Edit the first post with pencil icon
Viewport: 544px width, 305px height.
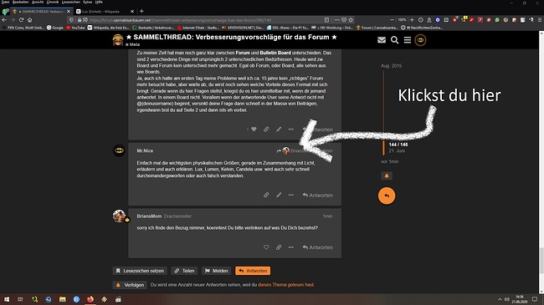tap(279, 130)
